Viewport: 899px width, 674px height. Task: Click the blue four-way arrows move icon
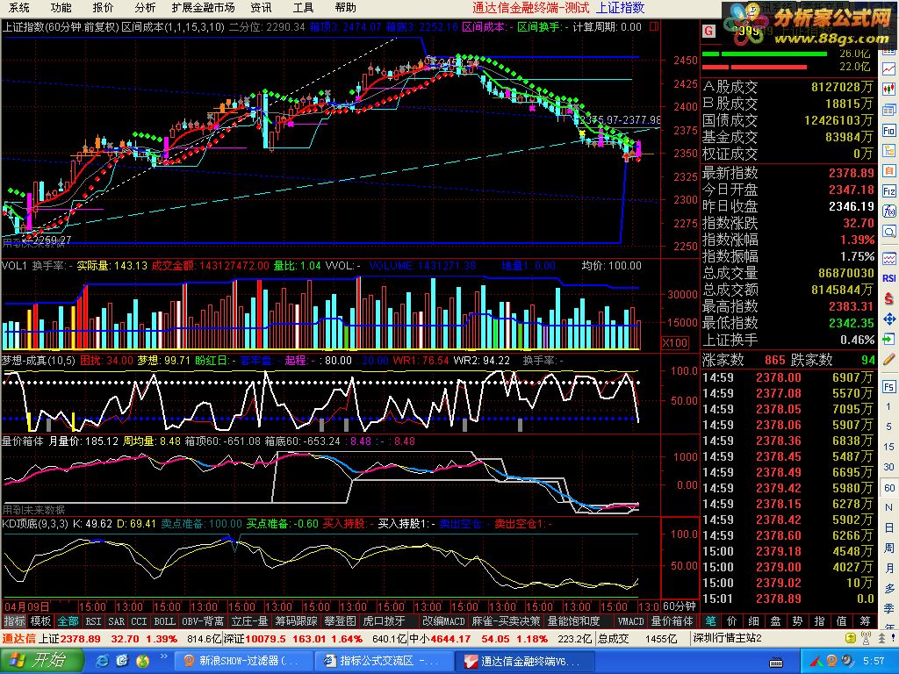pos(889,319)
